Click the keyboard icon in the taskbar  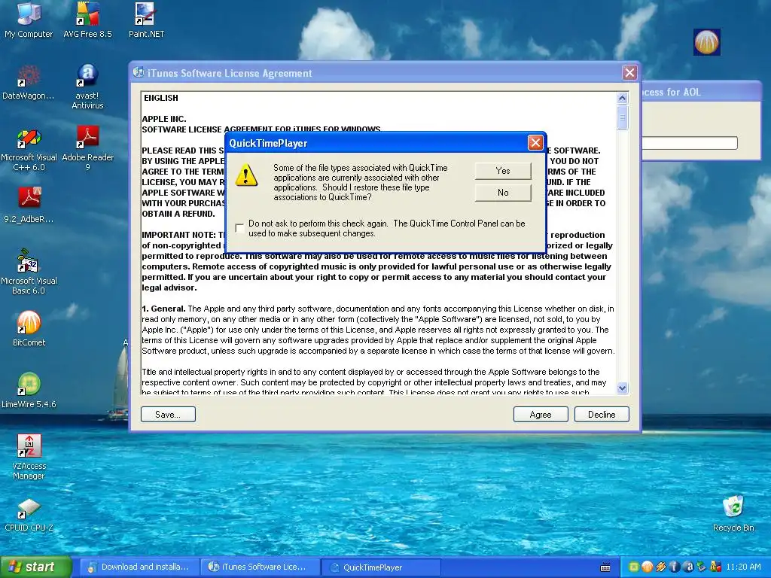point(605,567)
